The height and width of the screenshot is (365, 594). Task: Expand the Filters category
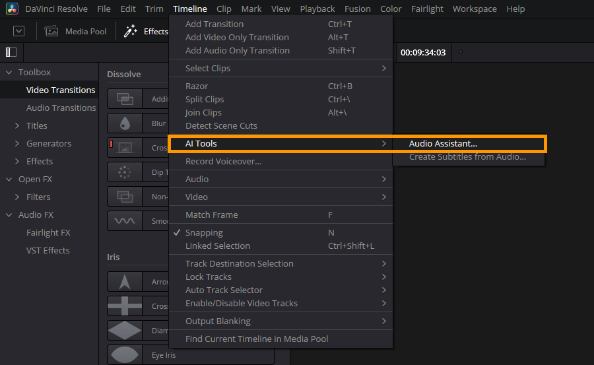click(x=17, y=197)
